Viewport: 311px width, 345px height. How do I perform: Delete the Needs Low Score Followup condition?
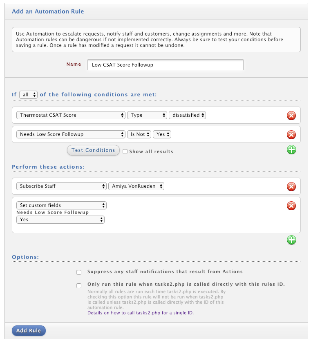pos(291,135)
